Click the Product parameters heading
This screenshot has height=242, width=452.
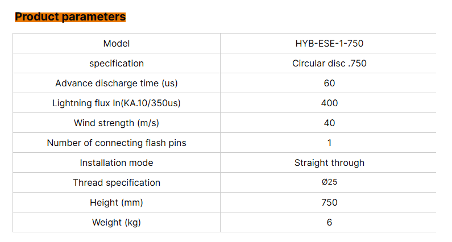(70, 17)
